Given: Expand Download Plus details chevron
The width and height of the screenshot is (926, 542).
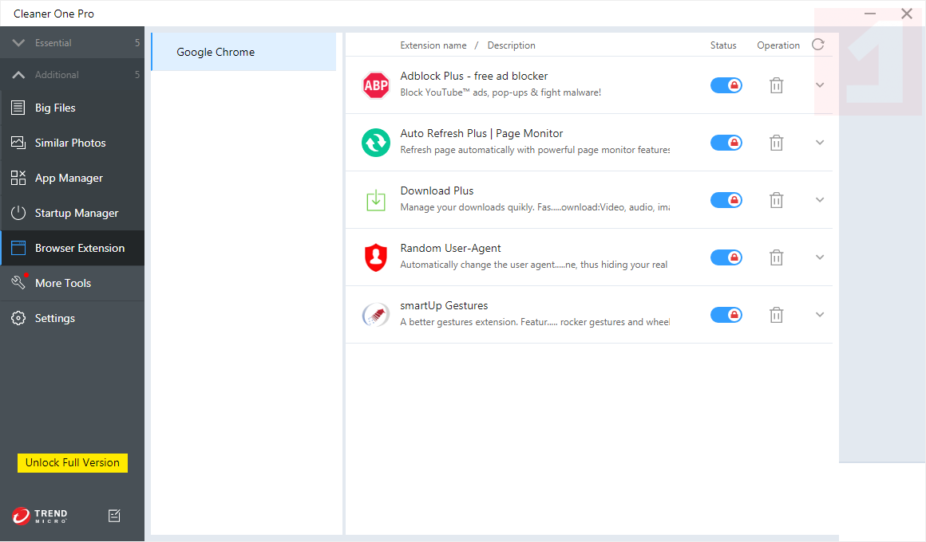Looking at the screenshot, I should point(820,200).
